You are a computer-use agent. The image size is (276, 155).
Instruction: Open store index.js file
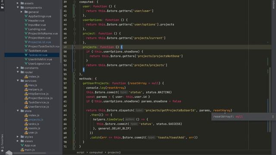[x=34, y=115]
